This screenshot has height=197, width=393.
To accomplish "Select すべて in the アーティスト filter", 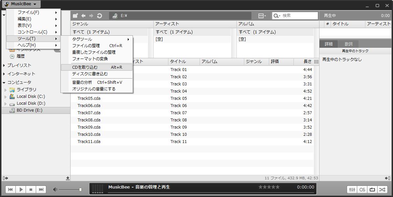I will (x=192, y=32).
